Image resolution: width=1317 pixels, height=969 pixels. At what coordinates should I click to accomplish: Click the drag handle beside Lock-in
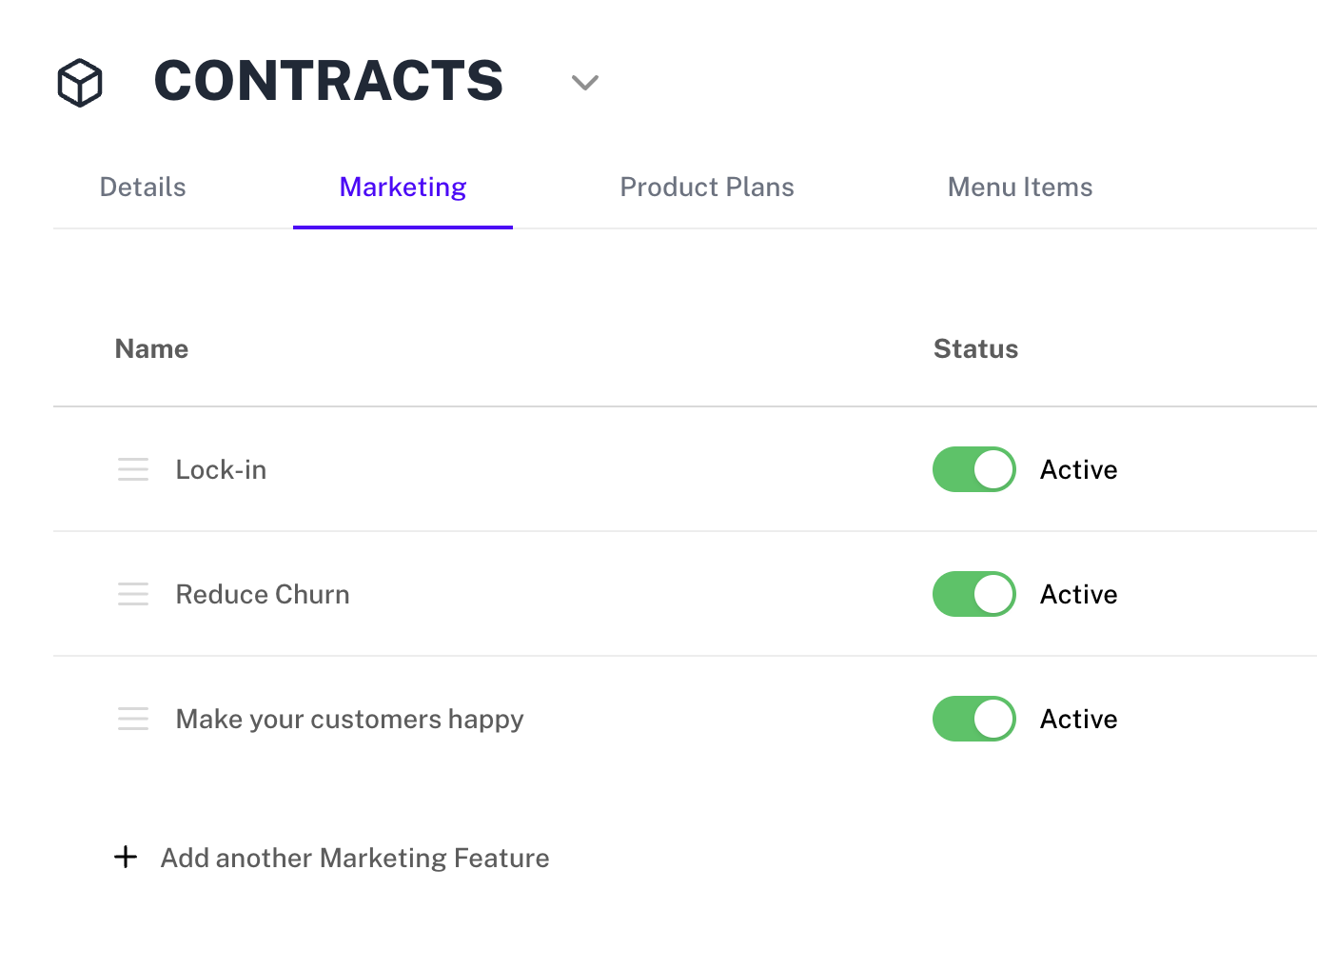click(133, 469)
